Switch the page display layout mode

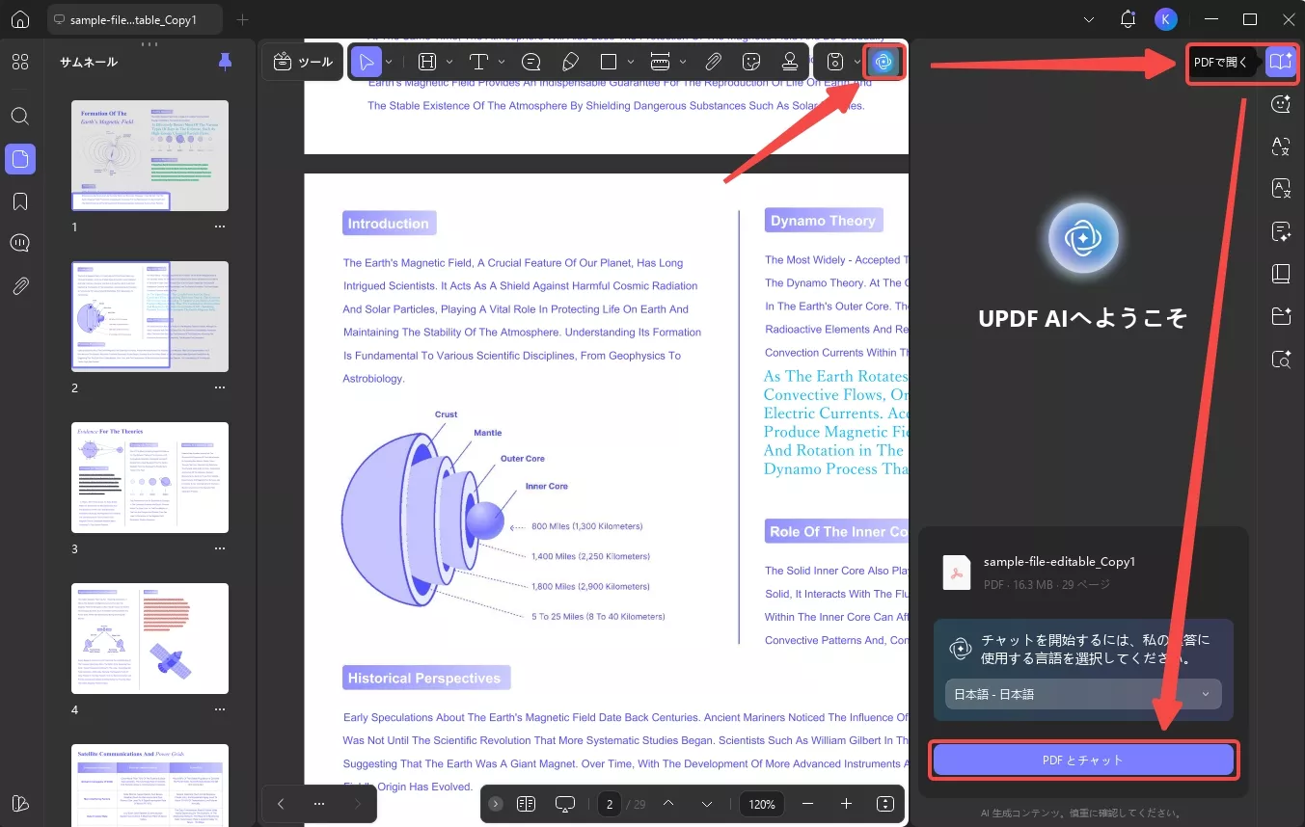(x=526, y=804)
